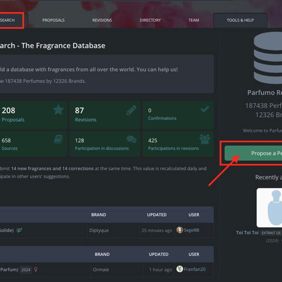
Task: Open the Ormaie brand link
Action: click(x=100, y=270)
